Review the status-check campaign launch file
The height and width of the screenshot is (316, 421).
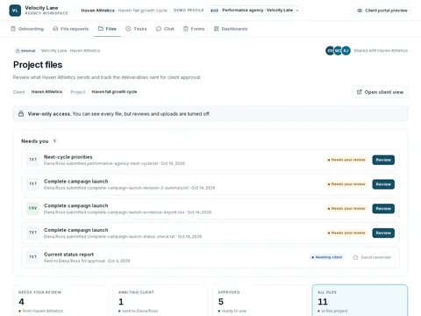click(x=383, y=233)
